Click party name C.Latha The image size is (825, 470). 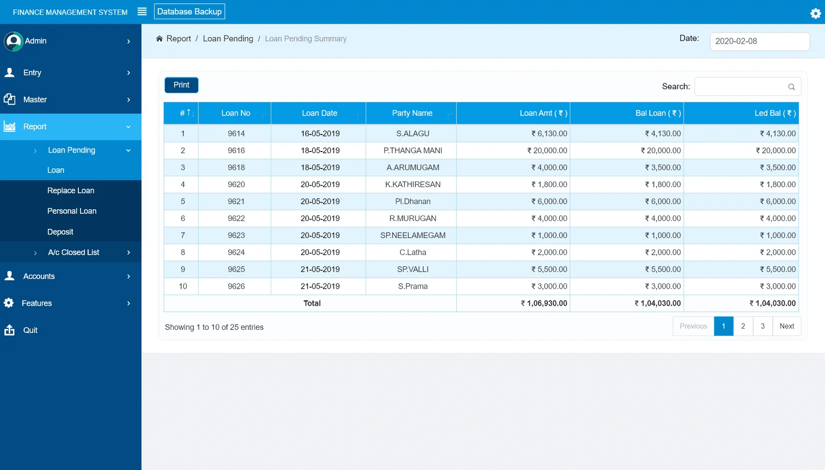coord(412,253)
